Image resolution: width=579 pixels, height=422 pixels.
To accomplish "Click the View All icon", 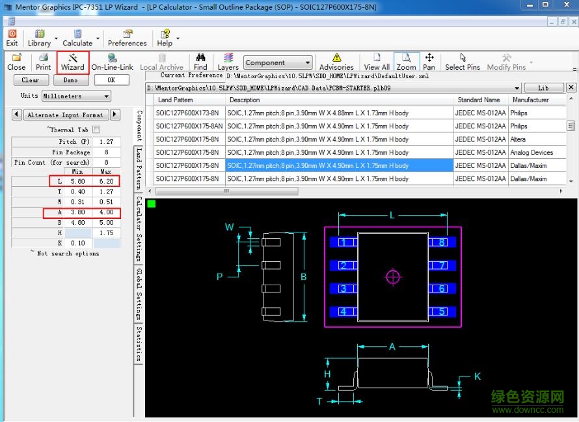I will 377,62.
